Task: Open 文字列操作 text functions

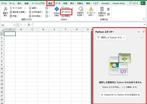Action: [36, 12]
